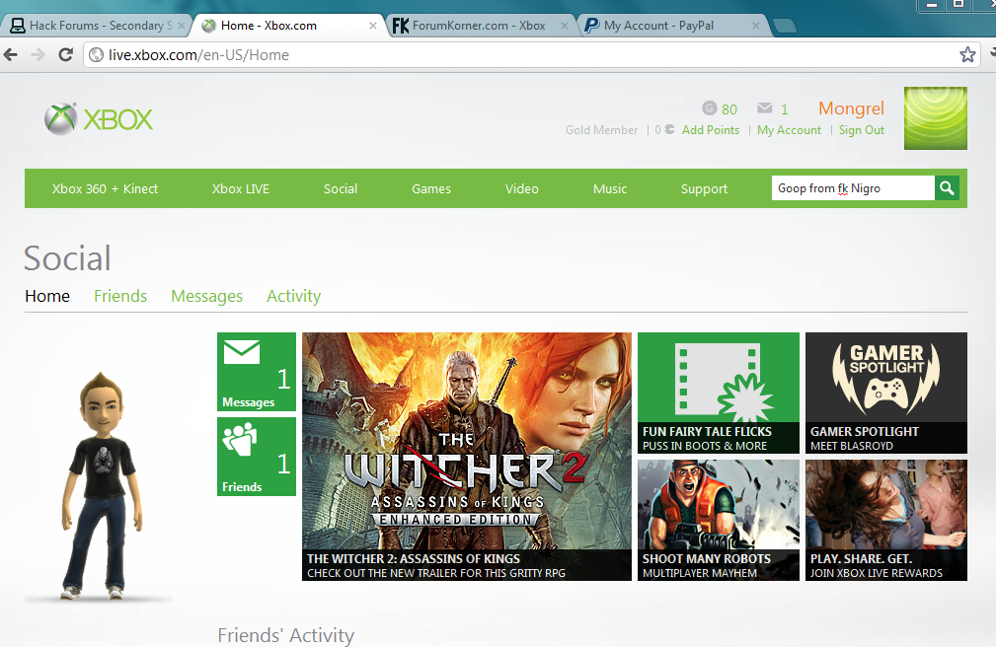Open the Fun Fairy Tale Flicks tile
The width and height of the screenshot is (996, 647).
click(x=719, y=393)
